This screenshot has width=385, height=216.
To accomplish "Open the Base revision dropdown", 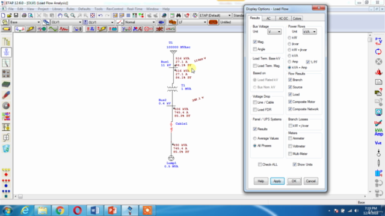I will pyautogui.click(x=25, y=22).
